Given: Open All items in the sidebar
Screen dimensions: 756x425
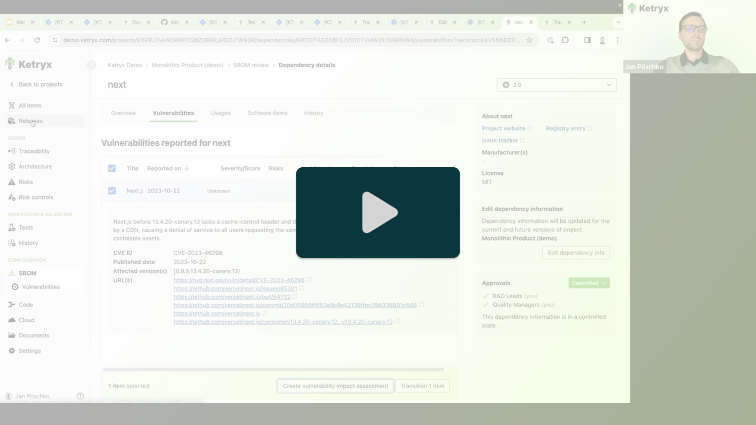Looking at the screenshot, I should [30, 105].
